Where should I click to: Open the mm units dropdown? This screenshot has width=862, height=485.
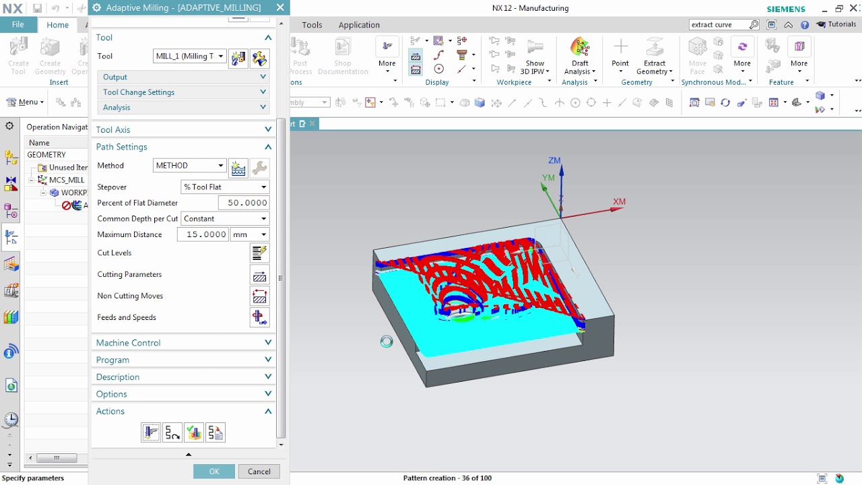tap(249, 234)
